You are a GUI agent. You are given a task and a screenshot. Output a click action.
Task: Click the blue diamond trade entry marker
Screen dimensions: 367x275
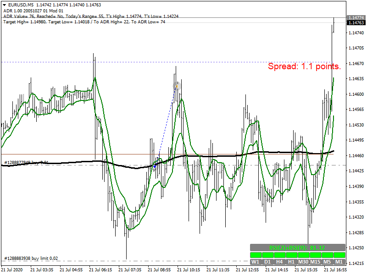[x=155, y=166]
